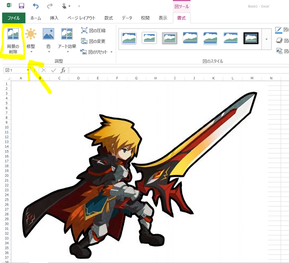The height and width of the screenshot is (263, 289).
Task: Click the picture layout icon
Action: 279,51
